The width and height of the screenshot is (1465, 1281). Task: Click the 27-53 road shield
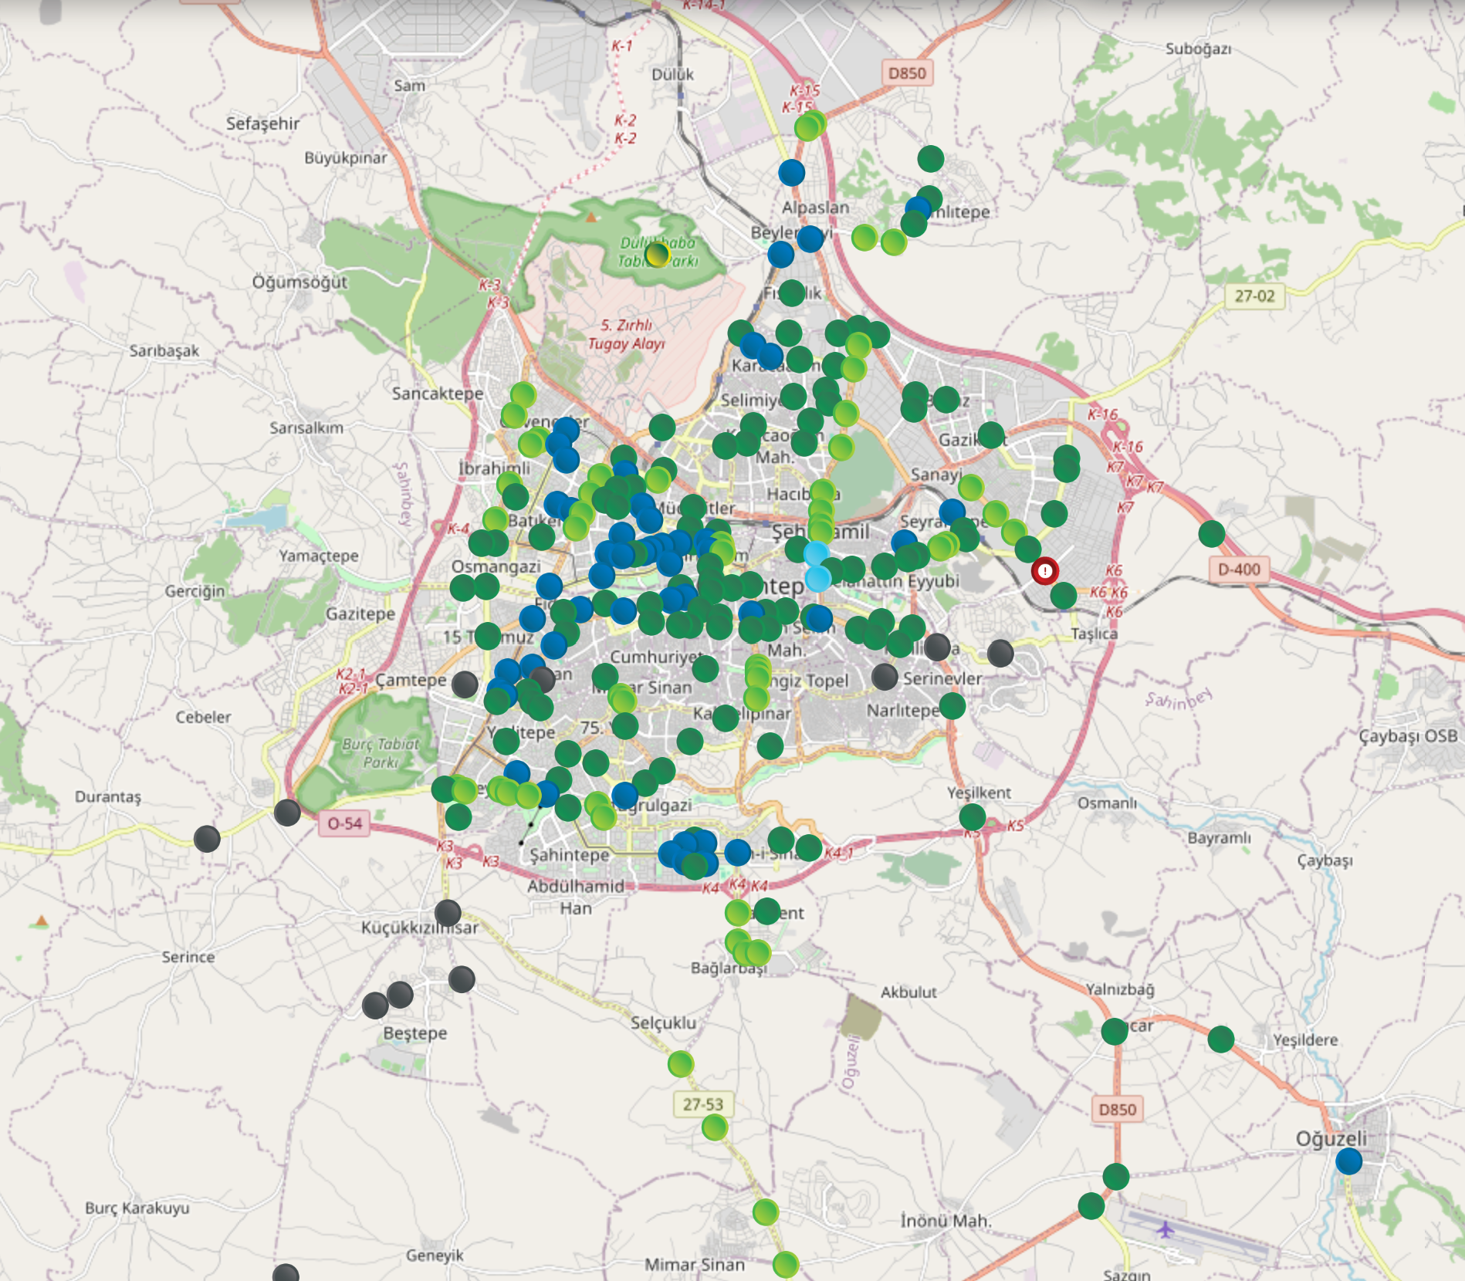click(703, 1104)
